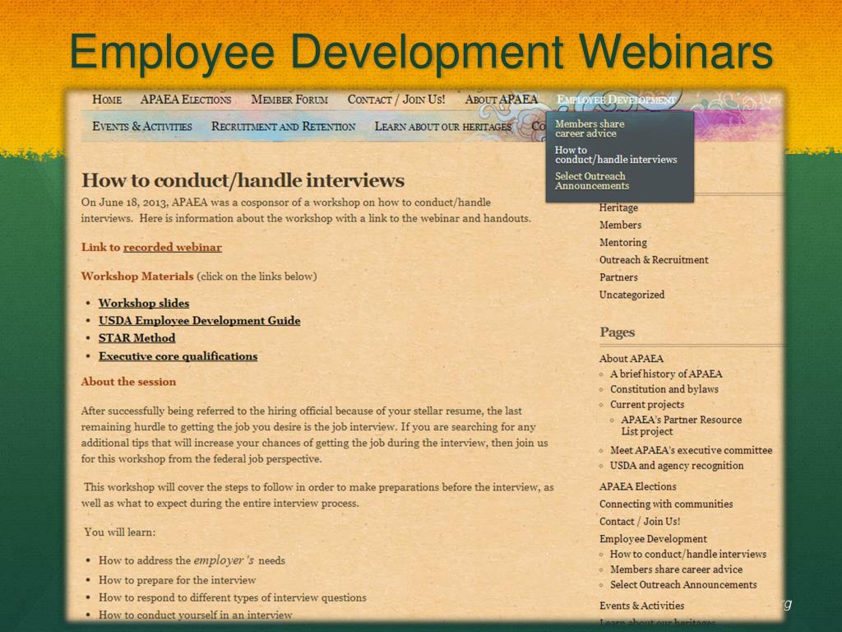842x632 pixels.
Task: Open Contact / Join Us! in Pages list
Action: pyautogui.click(x=640, y=521)
